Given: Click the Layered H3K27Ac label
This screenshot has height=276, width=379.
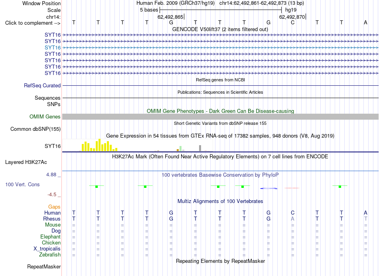Looking at the screenshot, I should tap(26, 162).
